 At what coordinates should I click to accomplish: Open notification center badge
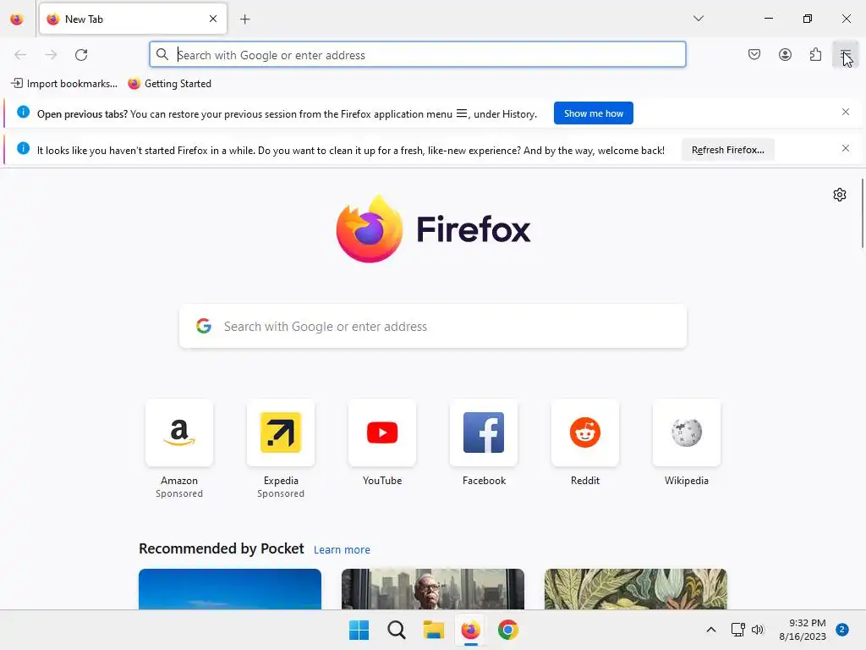842,629
